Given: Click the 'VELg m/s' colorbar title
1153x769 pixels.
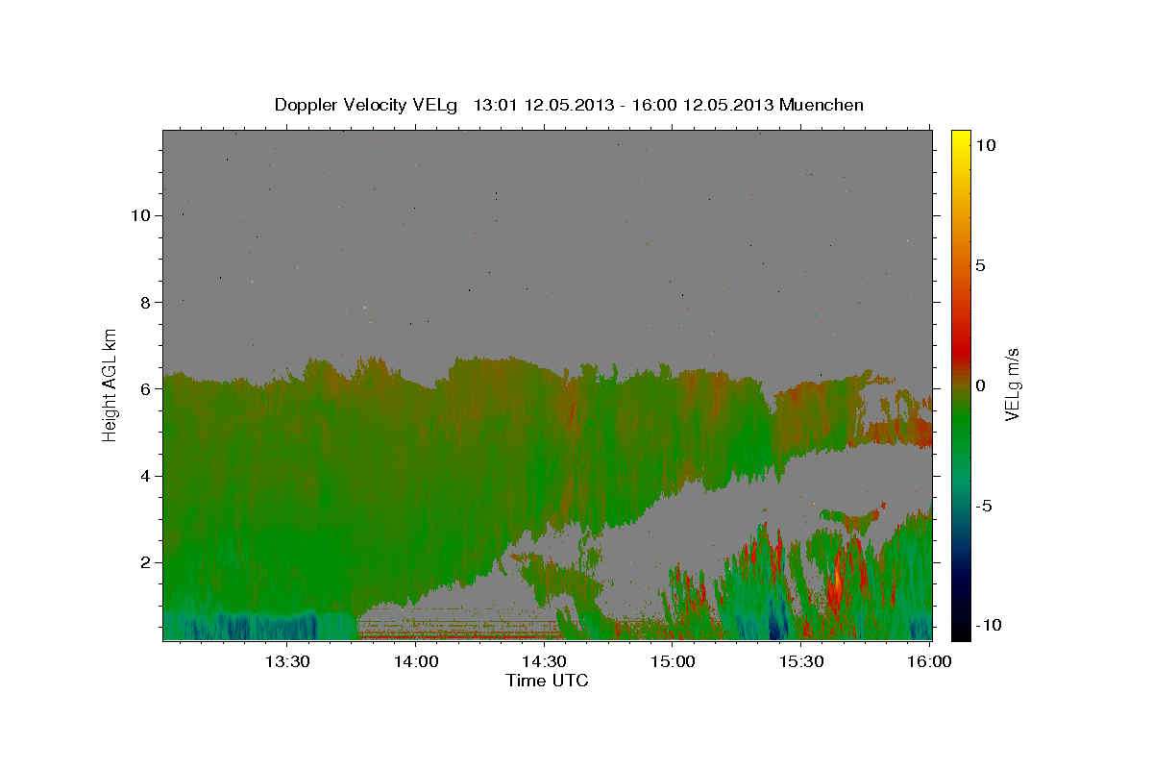Looking at the screenshot, I should pyautogui.click(x=1013, y=385).
